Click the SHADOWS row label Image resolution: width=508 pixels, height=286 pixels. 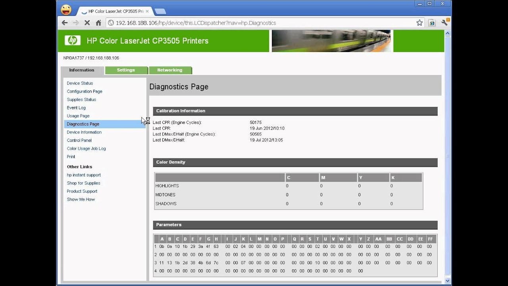(166, 204)
